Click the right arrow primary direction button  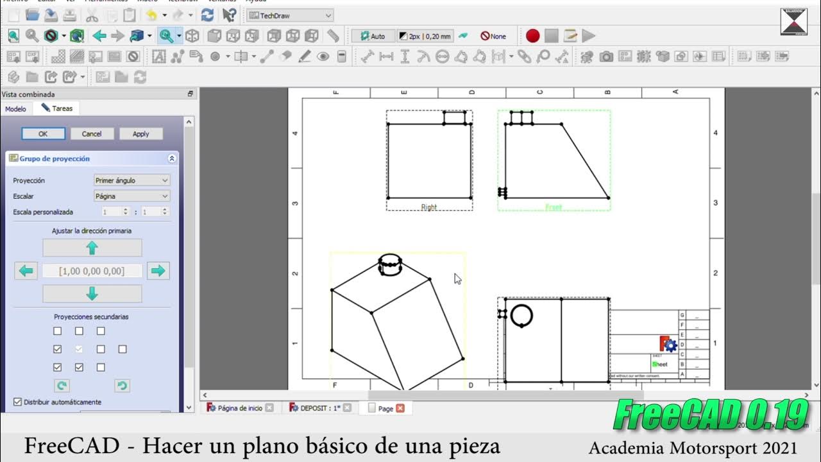(158, 271)
